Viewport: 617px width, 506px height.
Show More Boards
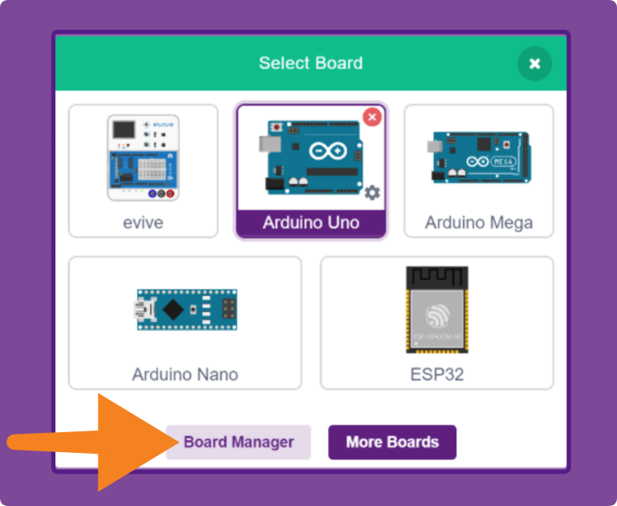(x=392, y=442)
